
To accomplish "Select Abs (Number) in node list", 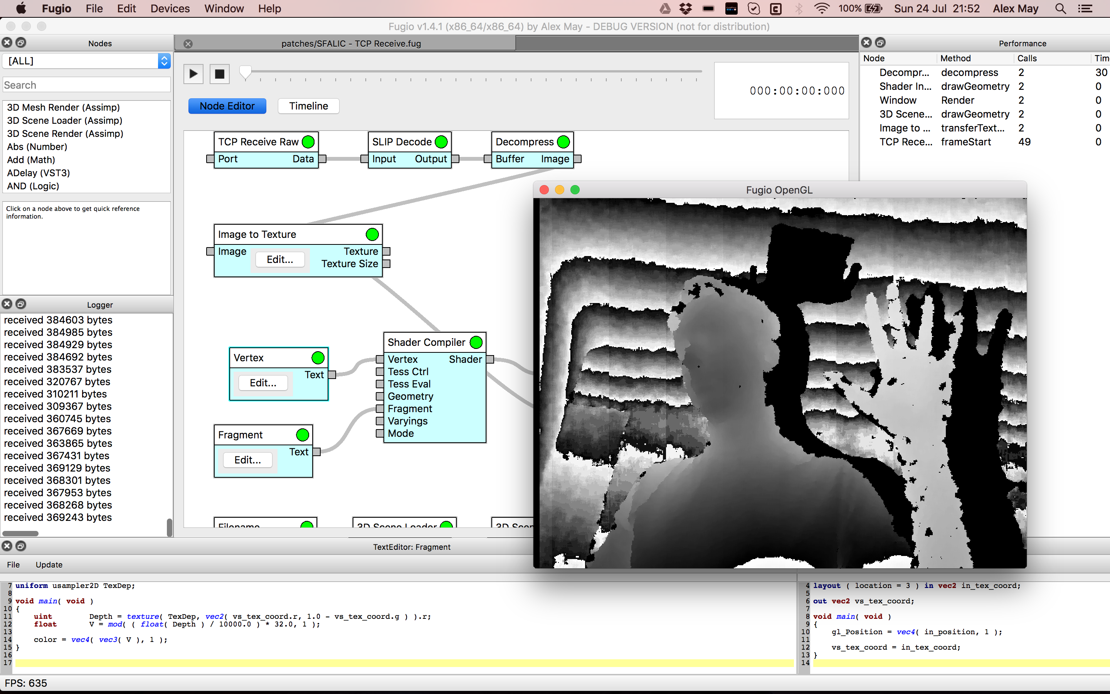I will click(37, 147).
